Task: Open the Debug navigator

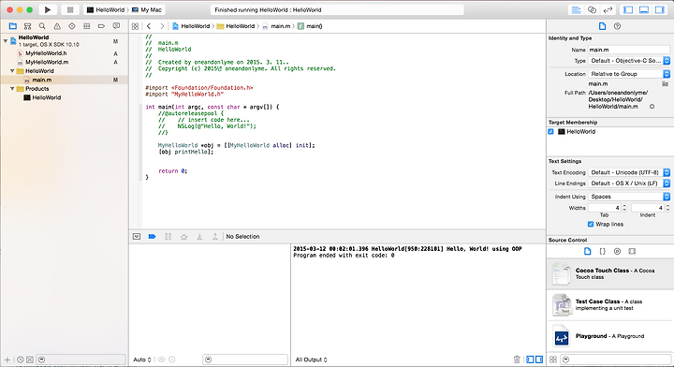Action: pyautogui.click(x=86, y=26)
